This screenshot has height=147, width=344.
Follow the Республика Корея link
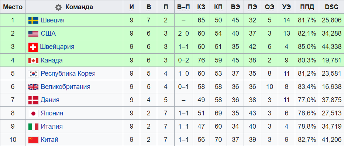point(68,73)
